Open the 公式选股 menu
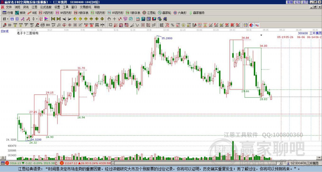The image size is (322, 172). pyautogui.click(x=46, y=7)
